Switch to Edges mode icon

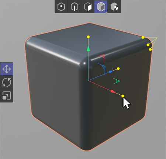tap(75, 7)
